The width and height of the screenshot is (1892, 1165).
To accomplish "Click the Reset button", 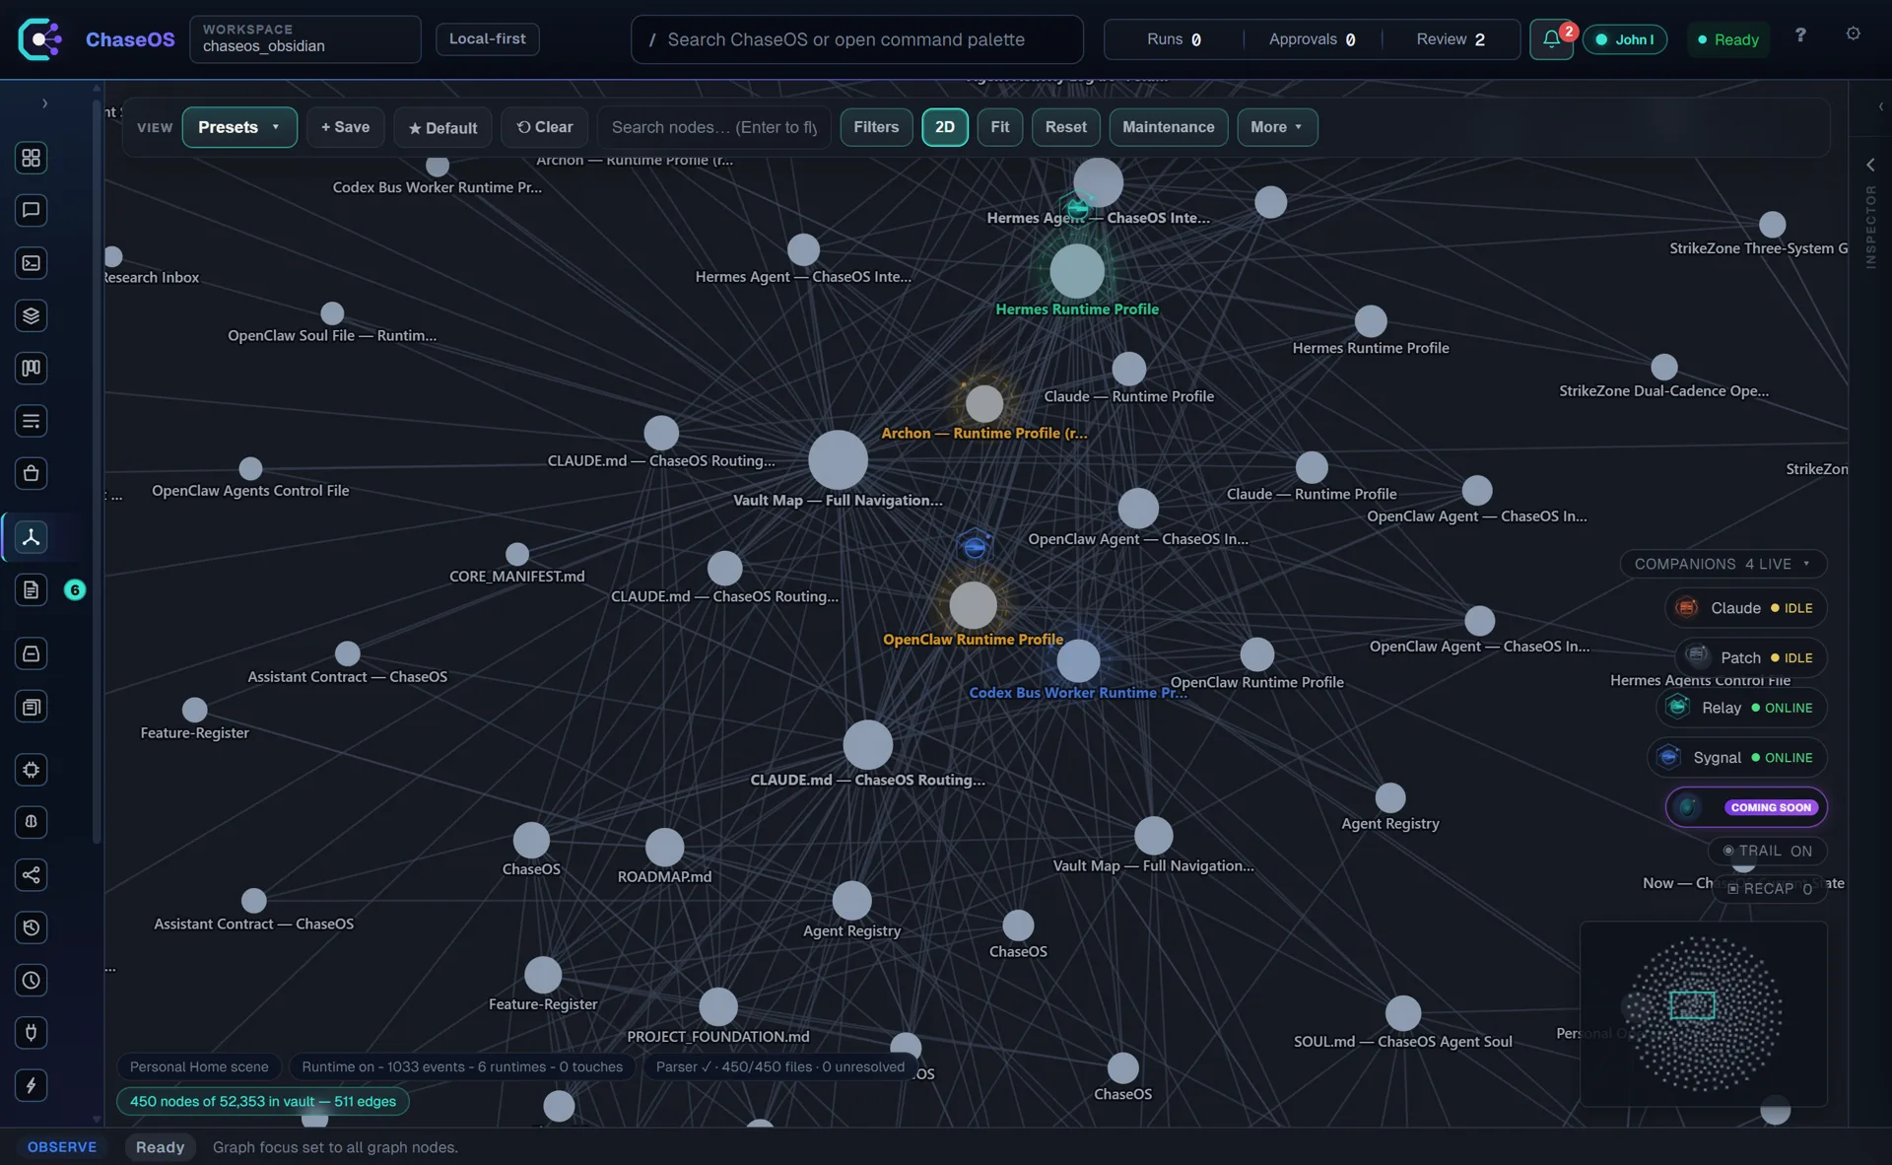I will point(1065,127).
